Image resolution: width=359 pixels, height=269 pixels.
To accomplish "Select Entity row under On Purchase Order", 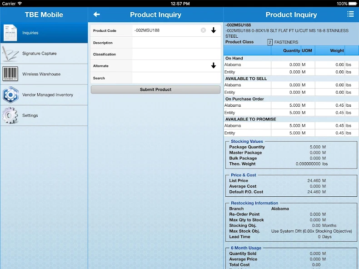I will 291,113.
